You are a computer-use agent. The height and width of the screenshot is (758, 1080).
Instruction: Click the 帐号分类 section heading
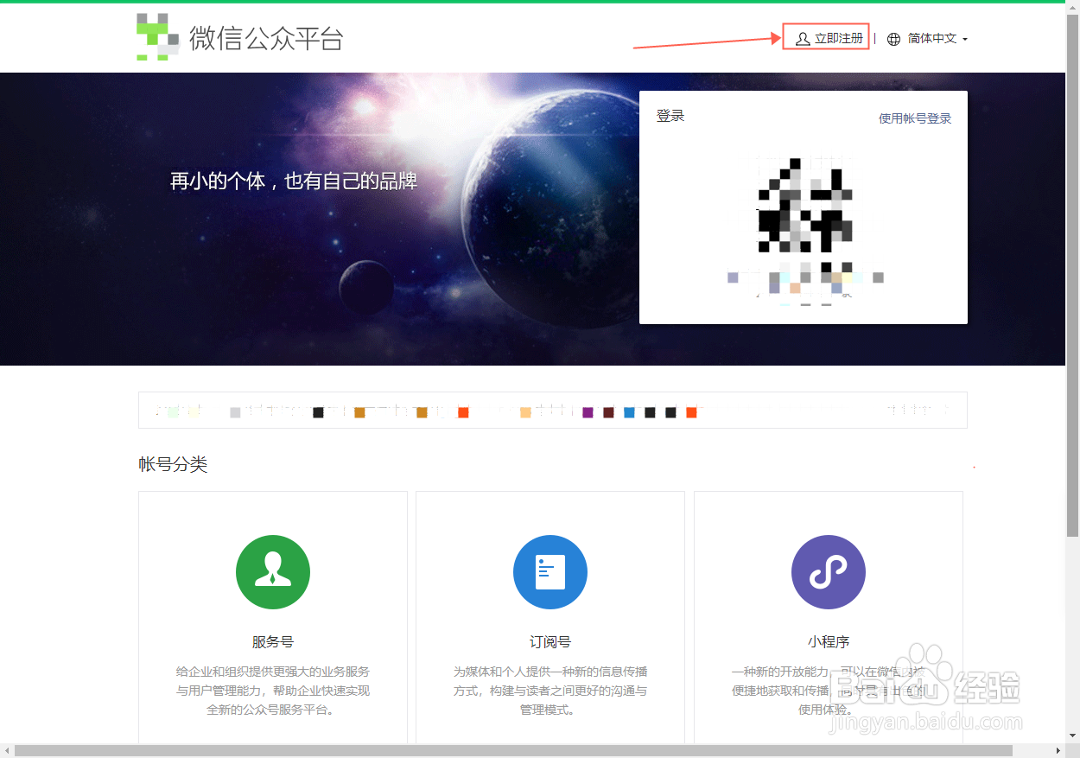173,464
